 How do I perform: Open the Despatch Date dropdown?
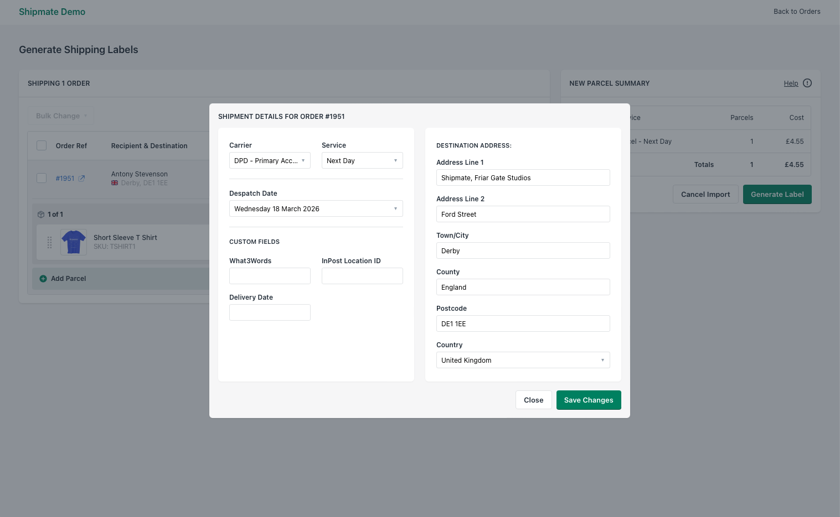coord(316,208)
